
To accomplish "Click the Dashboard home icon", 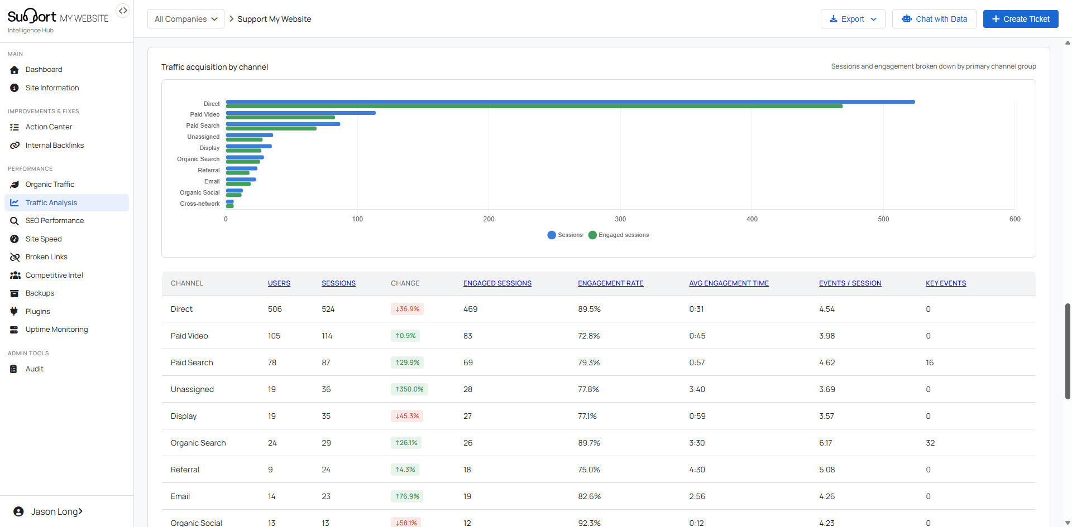I will click(15, 70).
